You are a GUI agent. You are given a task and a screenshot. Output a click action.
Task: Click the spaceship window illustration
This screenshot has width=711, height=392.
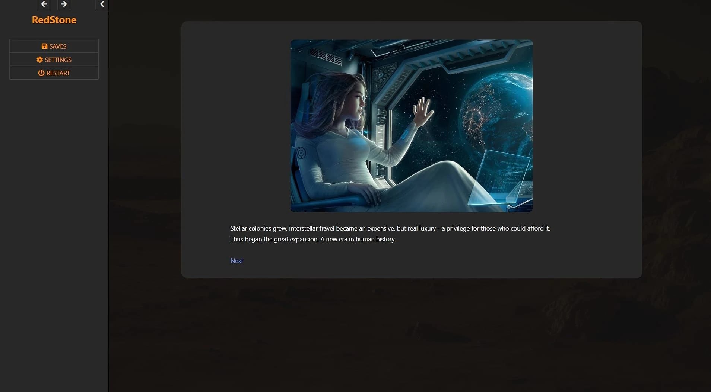tap(411, 126)
